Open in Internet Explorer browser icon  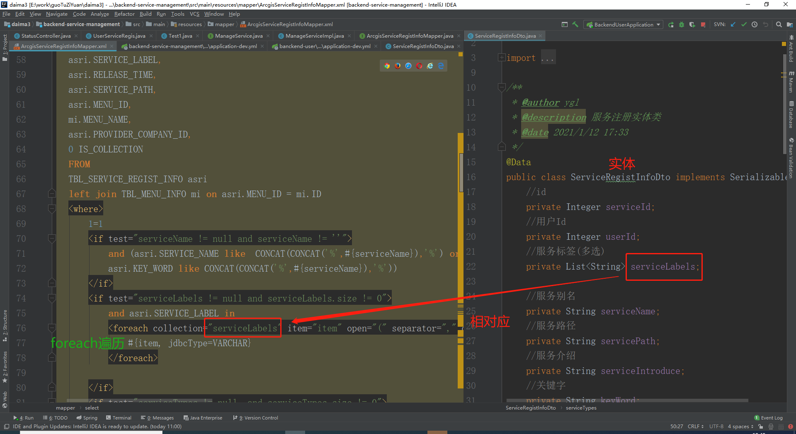point(430,66)
